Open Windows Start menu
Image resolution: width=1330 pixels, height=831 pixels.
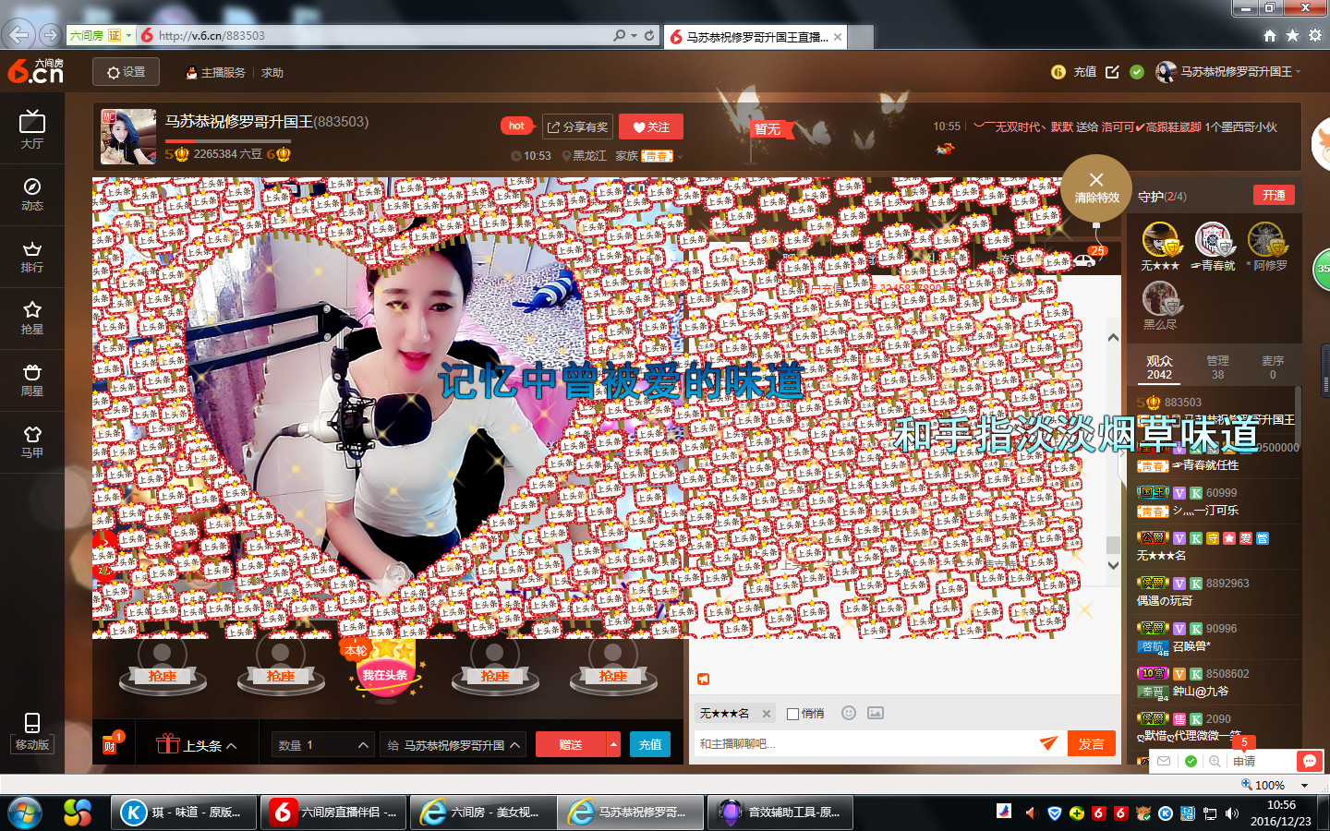click(25, 813)
